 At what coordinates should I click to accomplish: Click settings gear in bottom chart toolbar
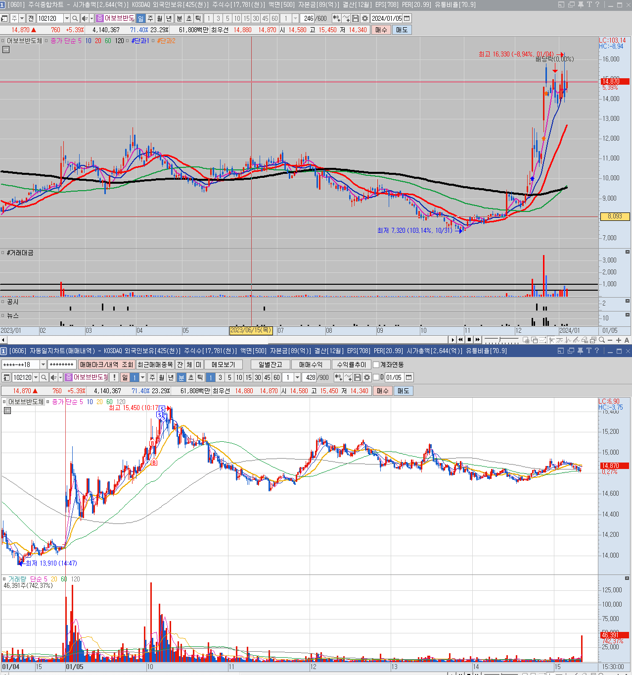coord(367,377)
